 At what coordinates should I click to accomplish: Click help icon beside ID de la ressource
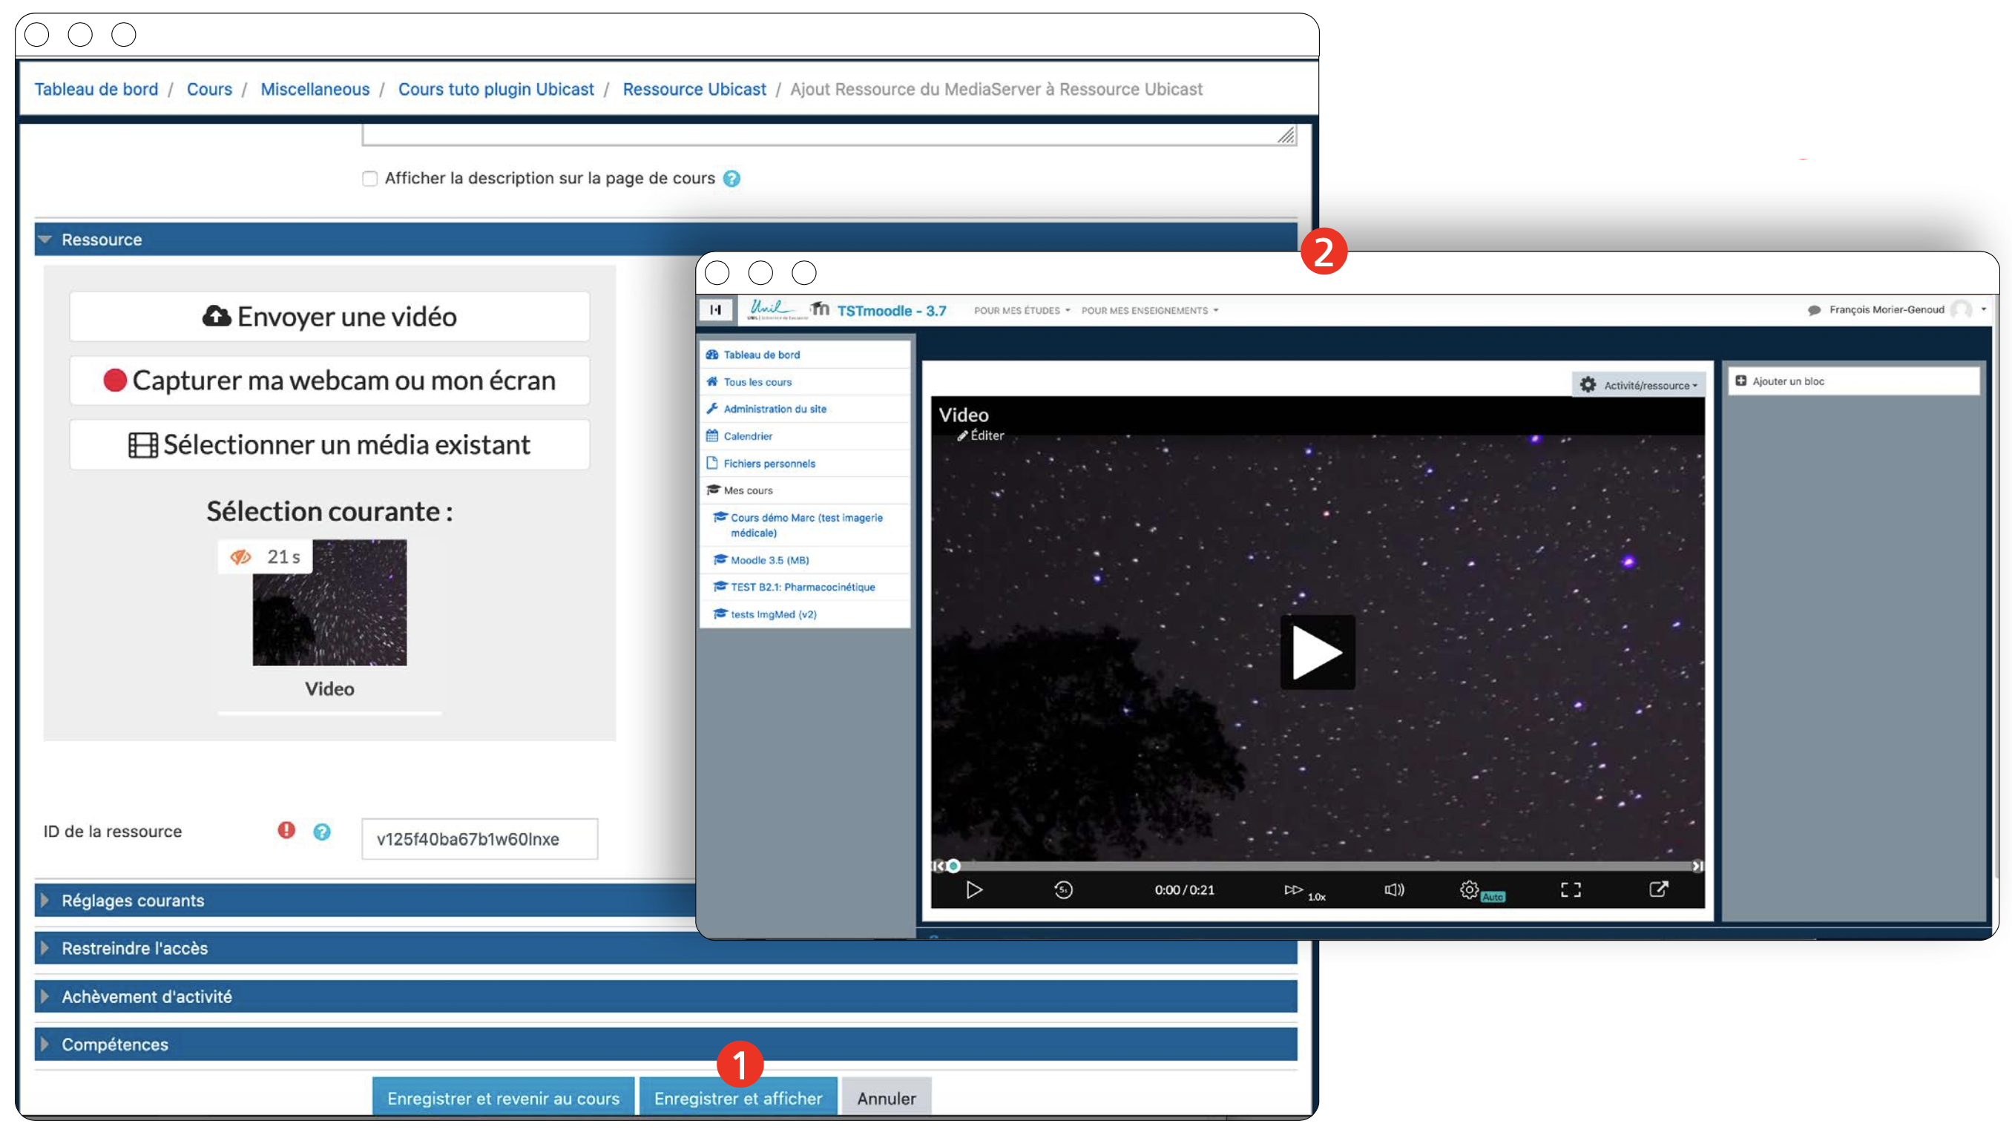321,832
